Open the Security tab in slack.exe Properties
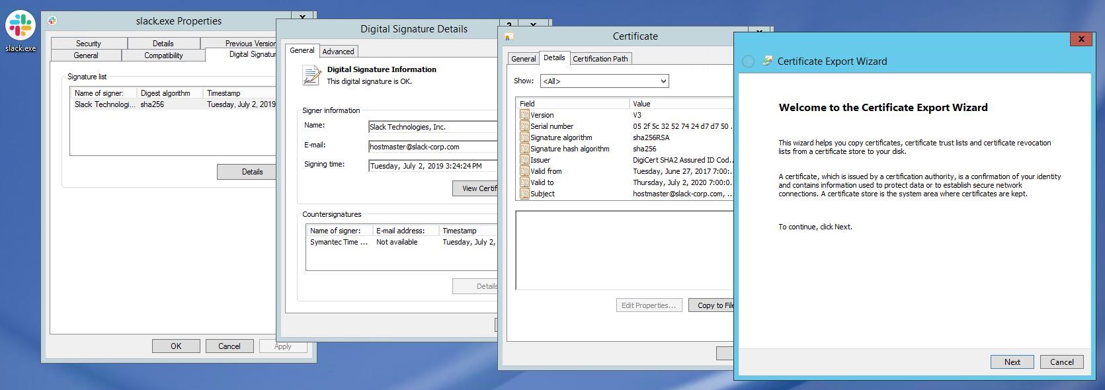This screenshot has width=1105, height=390. [89, 44]
